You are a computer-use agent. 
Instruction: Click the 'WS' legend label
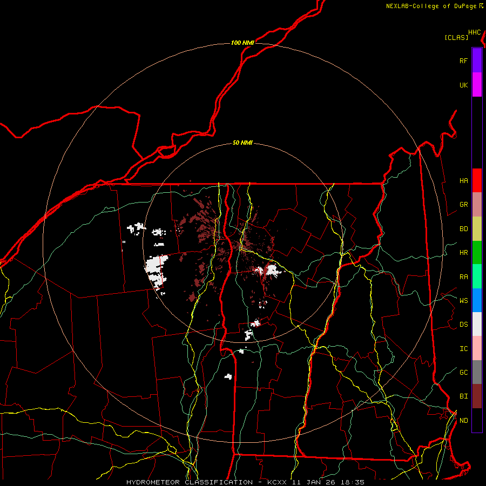463,300
